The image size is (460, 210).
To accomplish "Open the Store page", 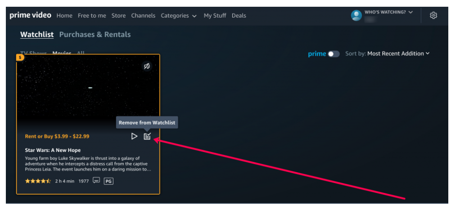I will [x=118, y=16].
